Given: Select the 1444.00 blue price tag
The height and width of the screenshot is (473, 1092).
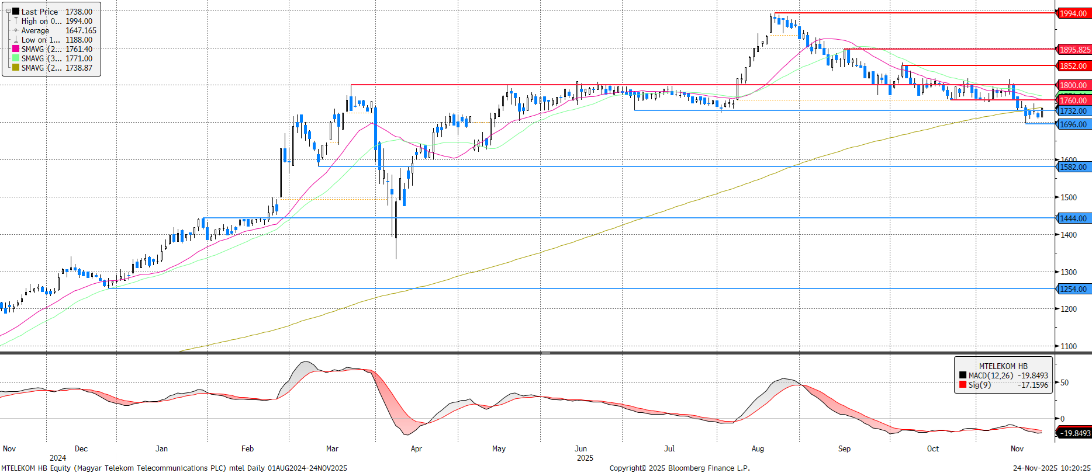Looking at the screenshot, I should tap(1073, 218).
